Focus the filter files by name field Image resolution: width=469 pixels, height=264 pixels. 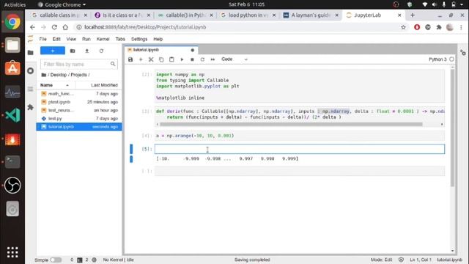(x=79, y=64)
